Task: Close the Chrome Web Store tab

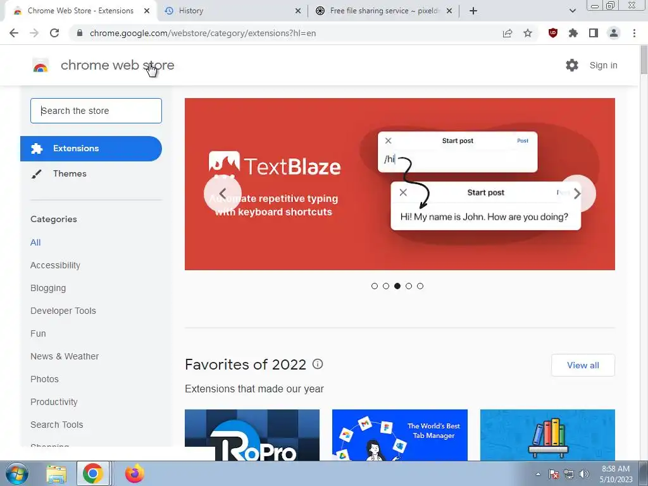Action: [x=147, y=11]
